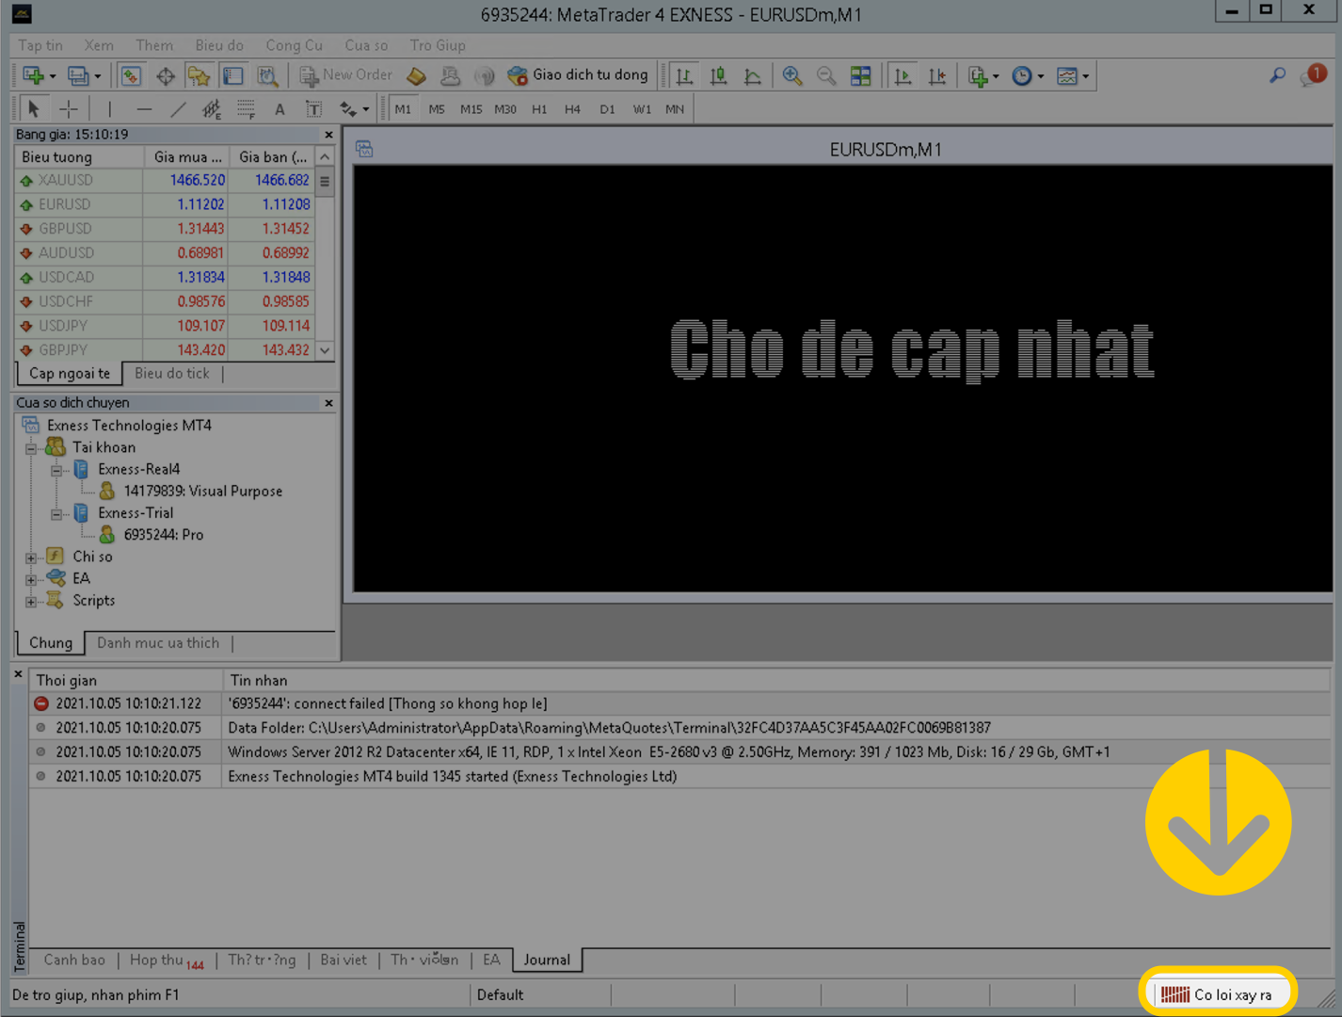Open the arrows objects dropdown
The height and width of the screenshot is (1017, 1342).
point(354,109)
